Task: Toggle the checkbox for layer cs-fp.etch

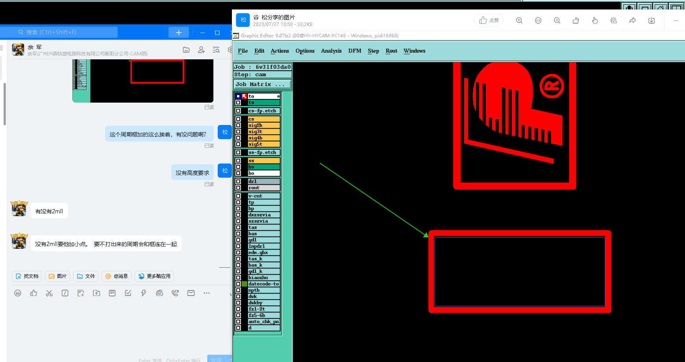Action: click(238, 111)
